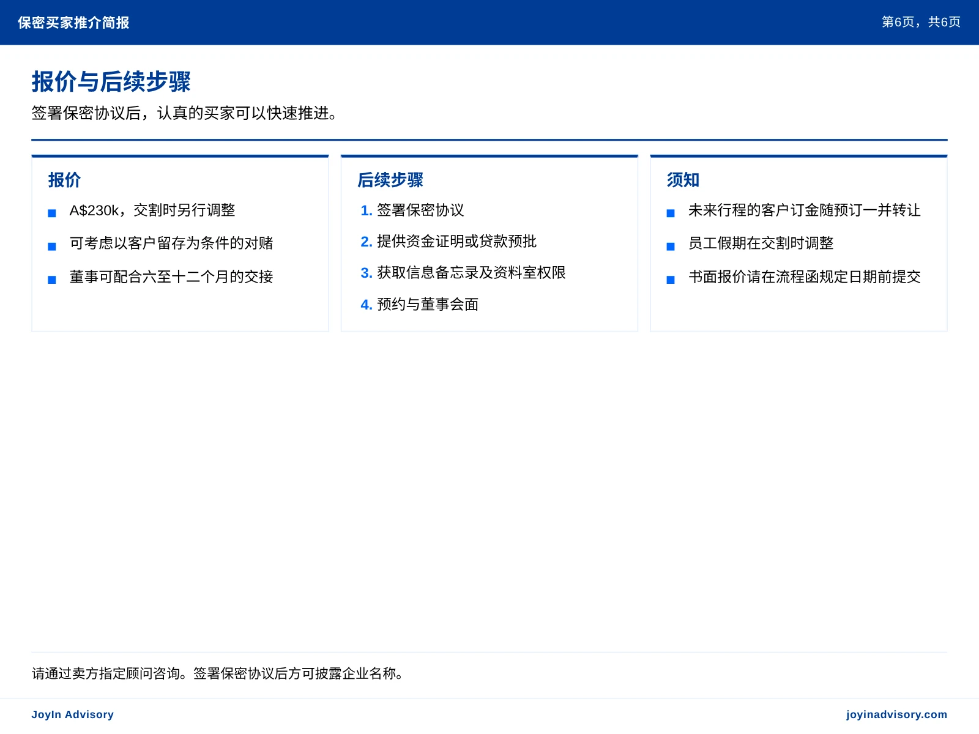The image size is (979, 734).
Task: Click the "后续步骤" card heading
Action: point(390,180)
